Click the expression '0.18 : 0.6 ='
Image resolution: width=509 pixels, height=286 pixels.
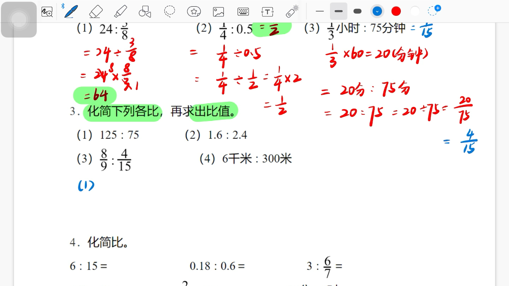coord(217,266)
